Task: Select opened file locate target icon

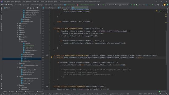Action: tap(28, 8)
